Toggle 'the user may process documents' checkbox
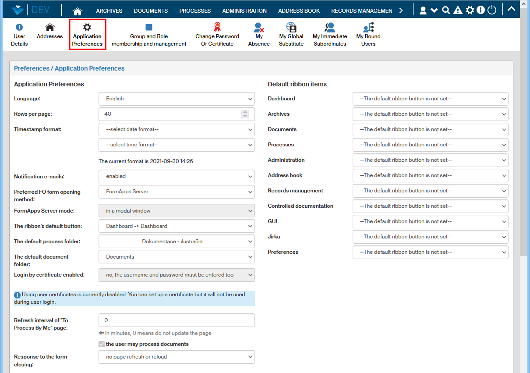Viewport: 530px width, 373px height. [102, 344]
